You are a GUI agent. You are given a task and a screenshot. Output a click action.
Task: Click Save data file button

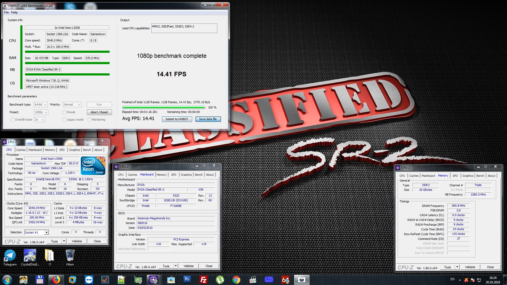click(x=208, y=119)
